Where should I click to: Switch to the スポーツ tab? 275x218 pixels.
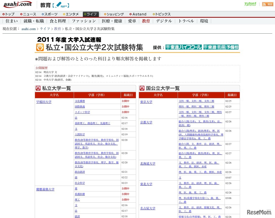pyautogui.click(x=49, y=14)
